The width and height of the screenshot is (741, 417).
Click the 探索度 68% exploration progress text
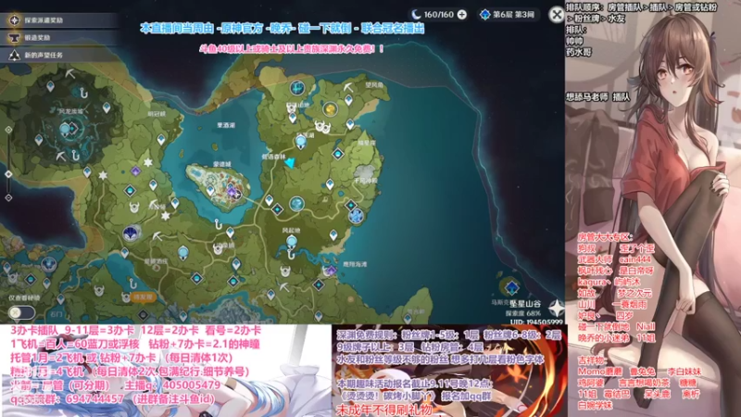click(x=523, y=313)
